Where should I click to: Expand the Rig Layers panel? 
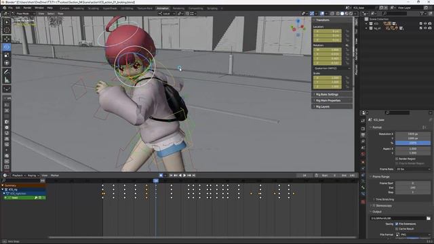click(332, 106)
